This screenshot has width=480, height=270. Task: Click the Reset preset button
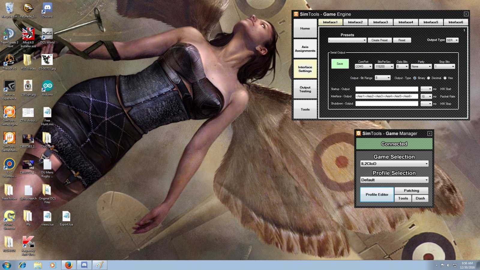pyautogui.click(x=402, y=40)
